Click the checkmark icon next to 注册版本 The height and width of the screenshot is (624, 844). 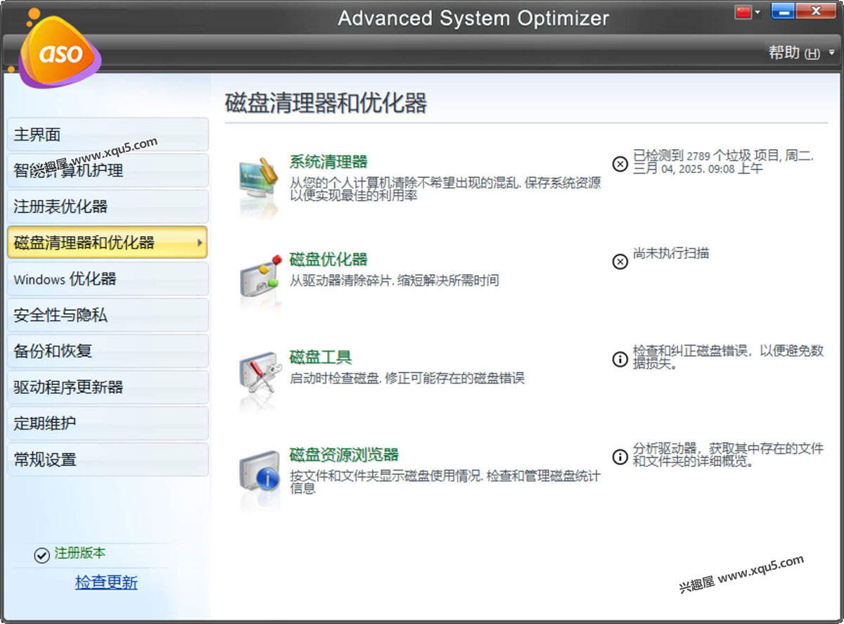click(41, 555)
